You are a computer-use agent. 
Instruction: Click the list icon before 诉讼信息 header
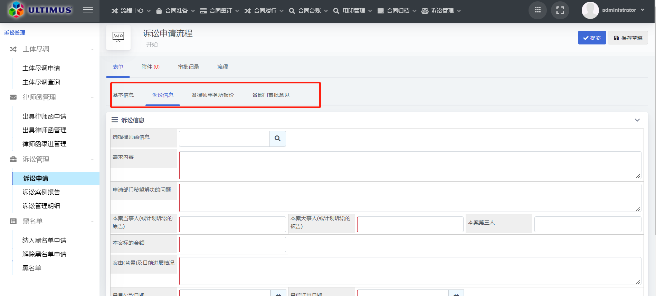pyautogui.click(x=115, y=120)
